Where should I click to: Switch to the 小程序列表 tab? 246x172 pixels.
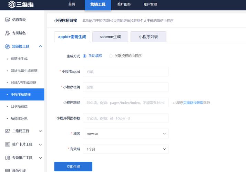coord(148,37)
